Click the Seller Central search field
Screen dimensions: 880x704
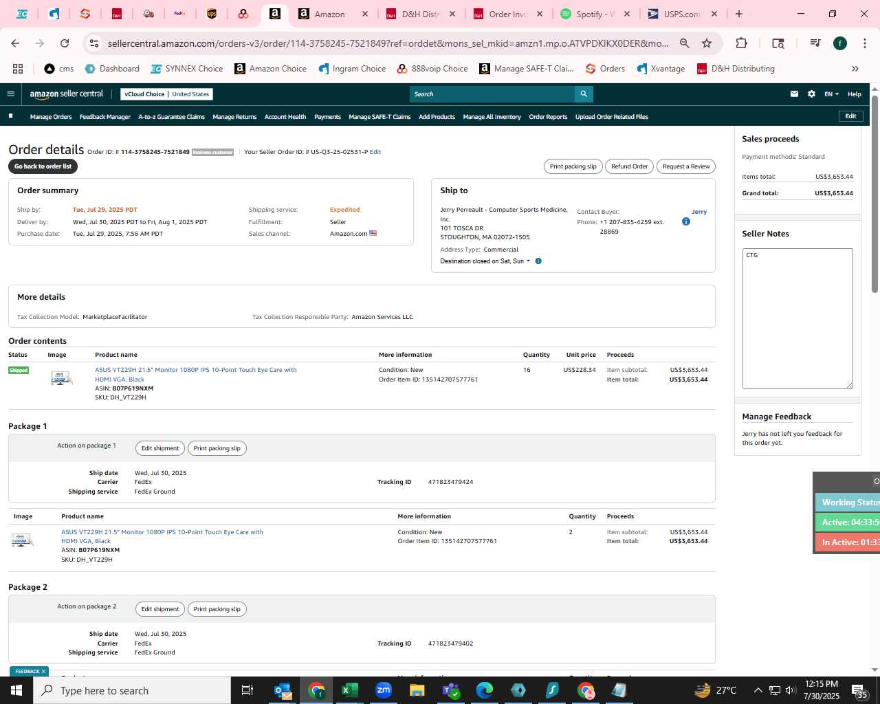[x=492, y=94]
